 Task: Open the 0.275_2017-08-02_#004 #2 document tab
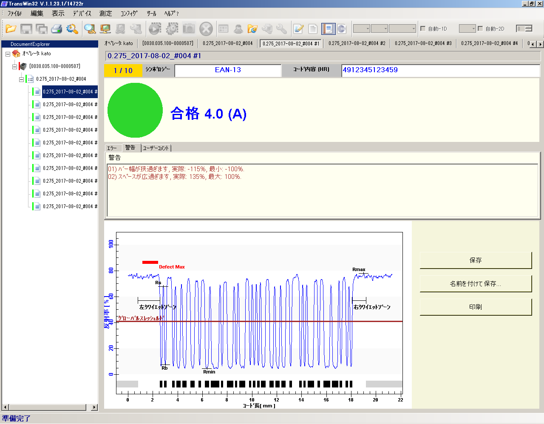[357, 43]
